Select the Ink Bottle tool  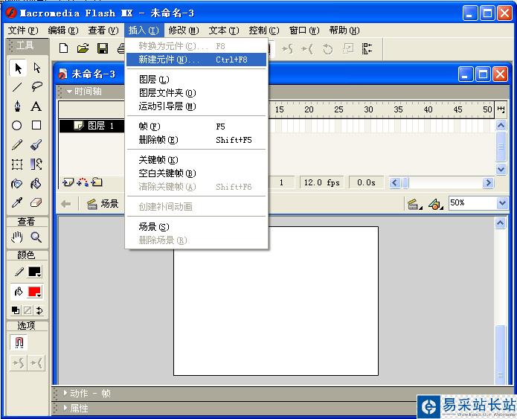click(x=17, y=183)
